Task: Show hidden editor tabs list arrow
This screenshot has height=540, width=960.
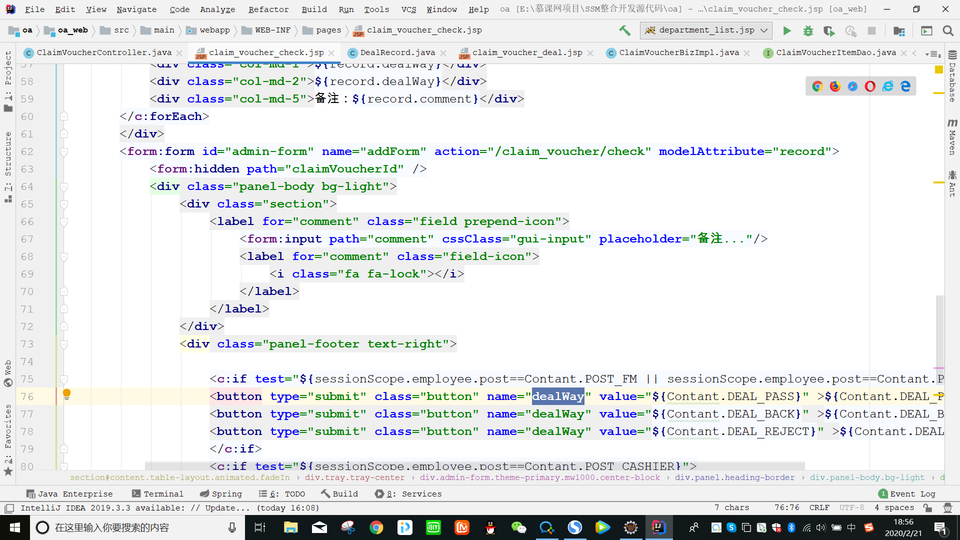Action: coord(914,53)
